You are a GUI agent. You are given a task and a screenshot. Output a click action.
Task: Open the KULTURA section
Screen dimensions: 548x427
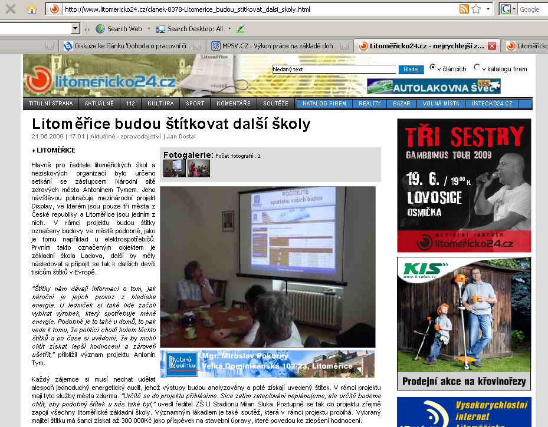point(160,104)
